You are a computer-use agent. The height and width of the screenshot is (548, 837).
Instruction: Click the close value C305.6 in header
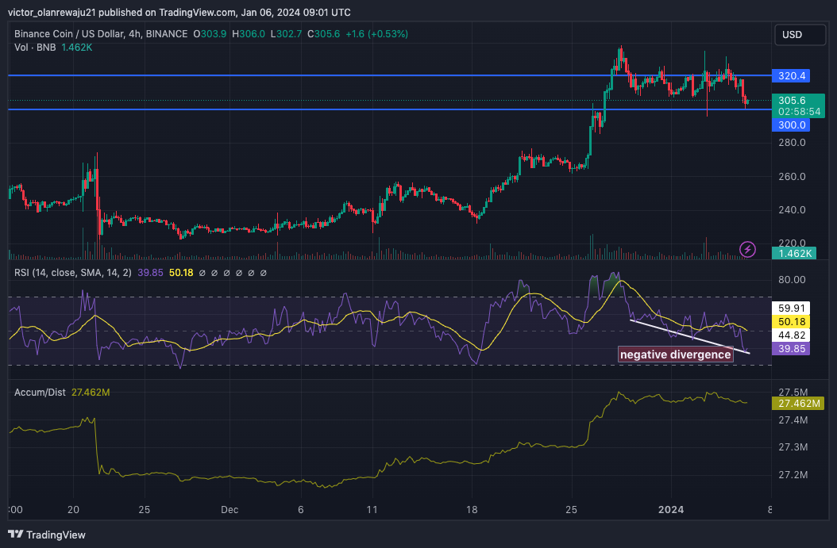[323, 34]
